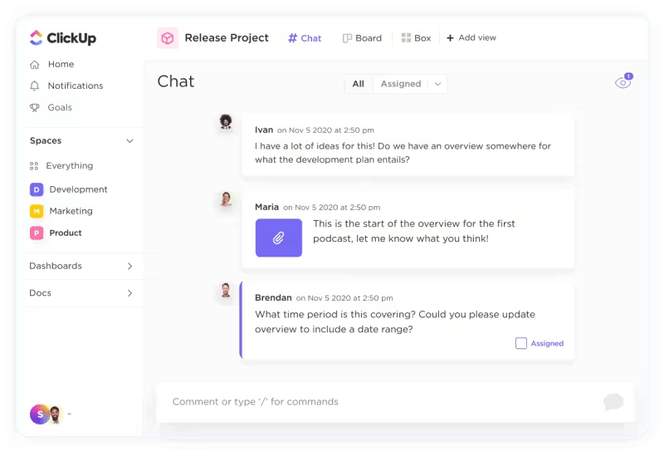
Task: Click the Goals trophy icon
Action: pyautogui.click(x=35, y=108)
